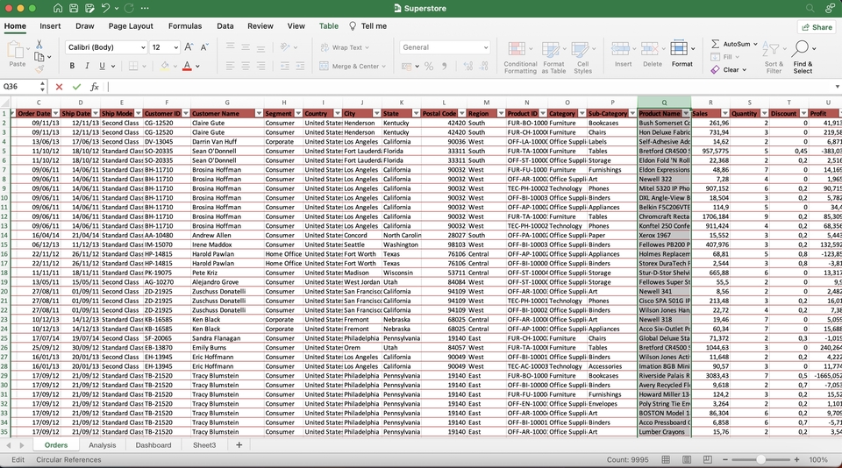This screenshot has height=468, width=842.
Task: Decrease font size with smaller A icon
Action: 204,47
